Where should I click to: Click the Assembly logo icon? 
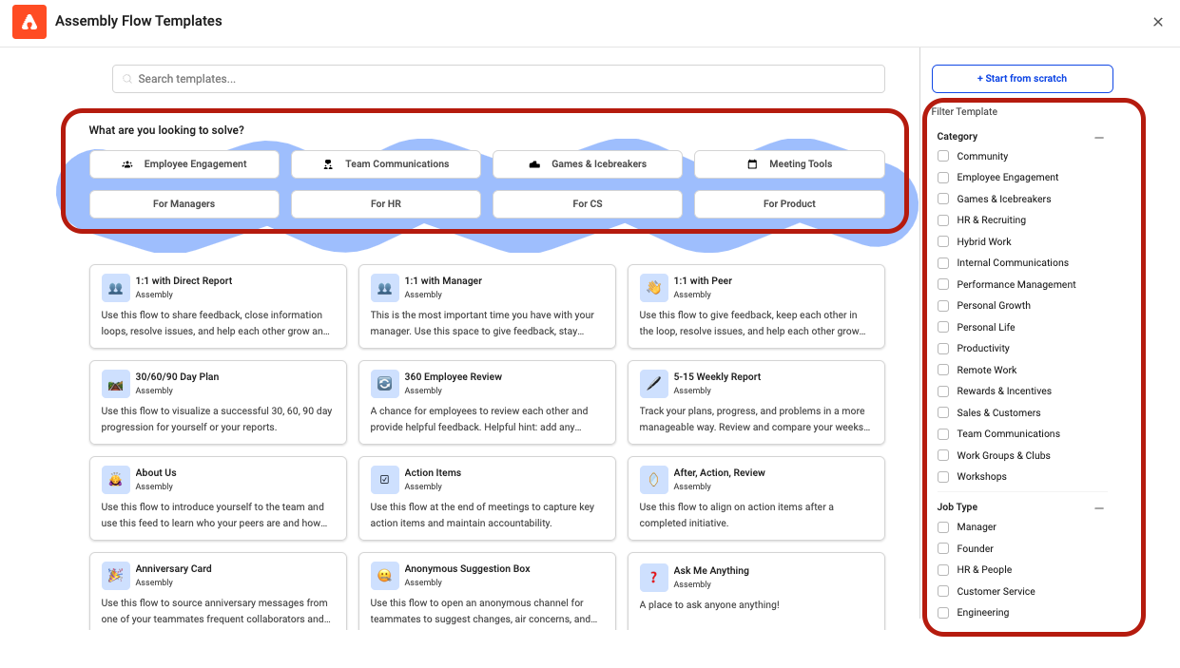tap(29, 22)
